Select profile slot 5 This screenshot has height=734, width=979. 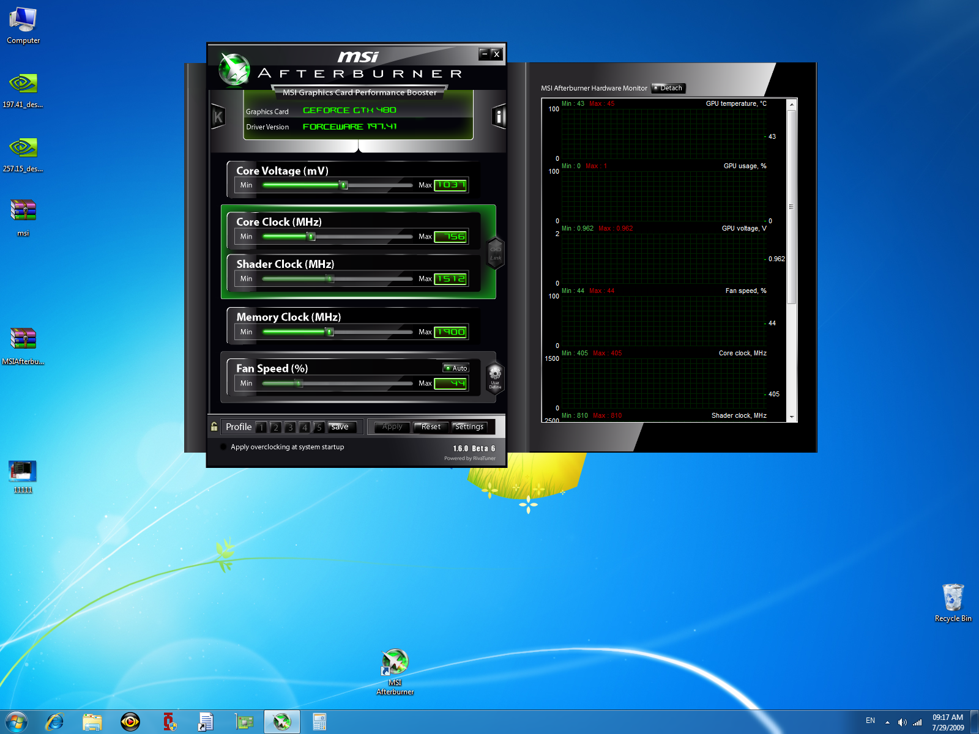click(319, 427)
